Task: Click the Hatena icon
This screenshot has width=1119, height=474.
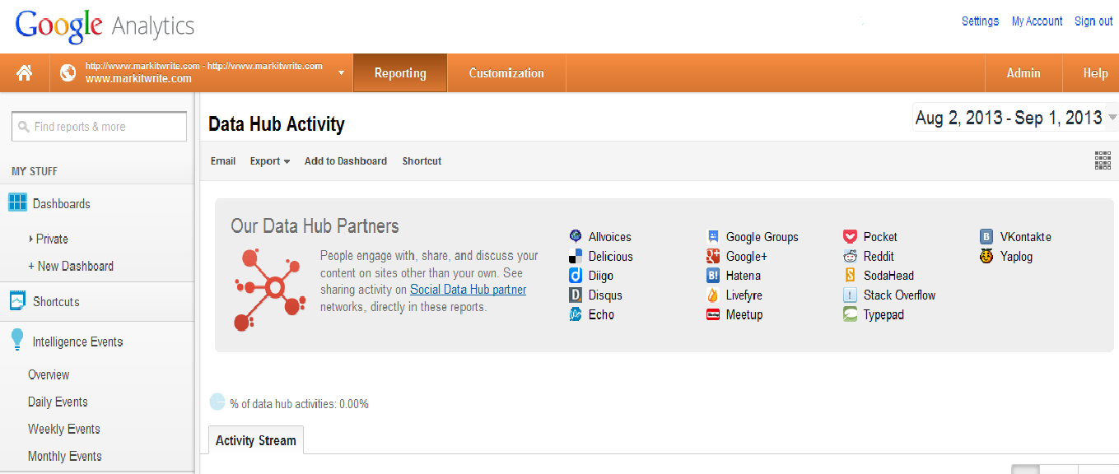Action: tap(713, 276)
